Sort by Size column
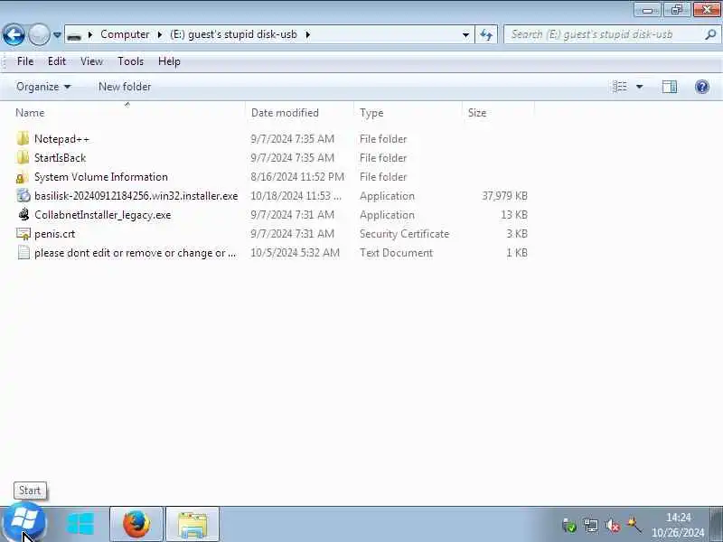This screenshot has height=542, width=723. click(x=477, y=113)
